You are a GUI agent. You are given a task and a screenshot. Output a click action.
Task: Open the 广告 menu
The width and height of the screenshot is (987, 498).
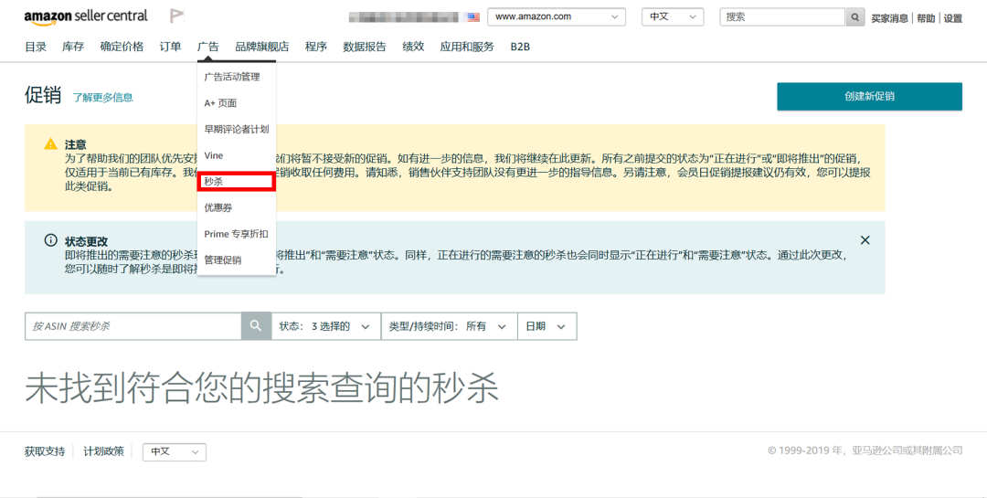tap(207, 47)
